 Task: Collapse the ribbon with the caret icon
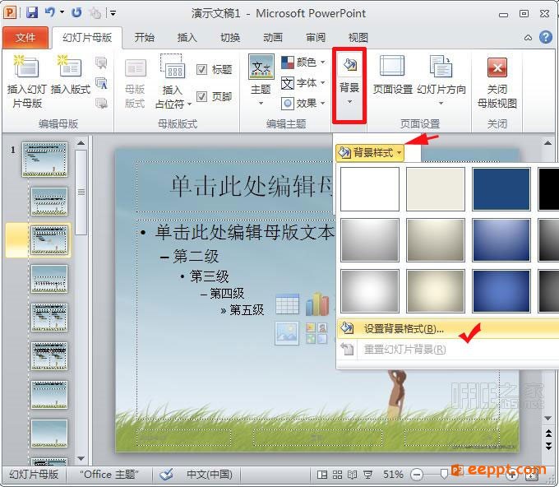(528, 38)
